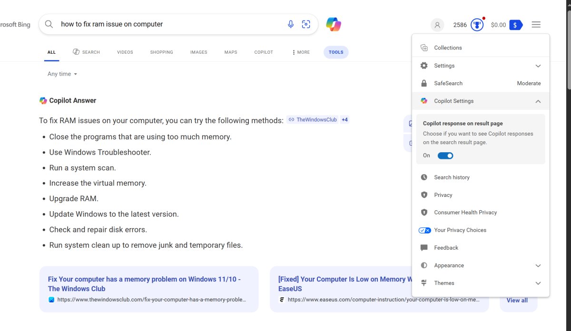Switch to the COPILOT tab
Viewport: 571px width, 331px height.
click(264, 52)
